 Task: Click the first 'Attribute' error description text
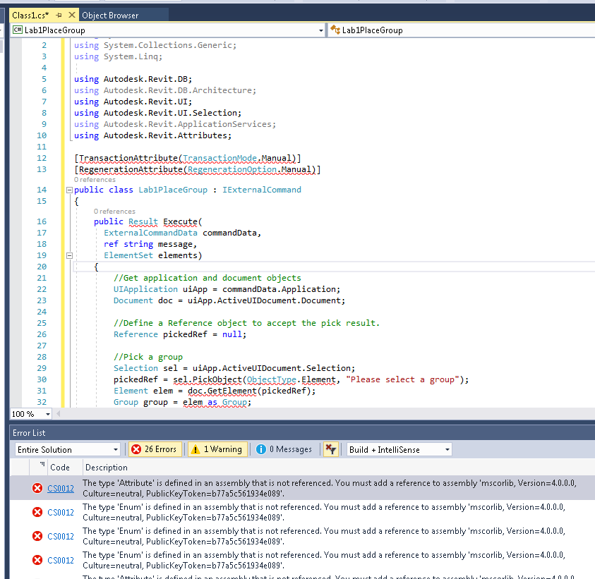330,488
